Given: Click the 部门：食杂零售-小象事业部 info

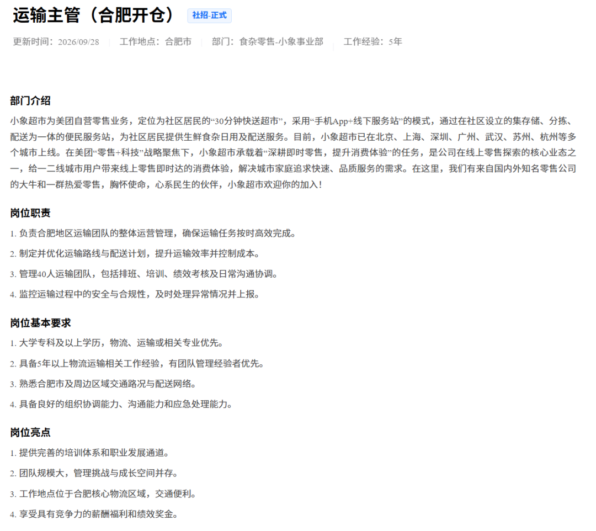Looking at the screenshot, I should pos(268,42).
